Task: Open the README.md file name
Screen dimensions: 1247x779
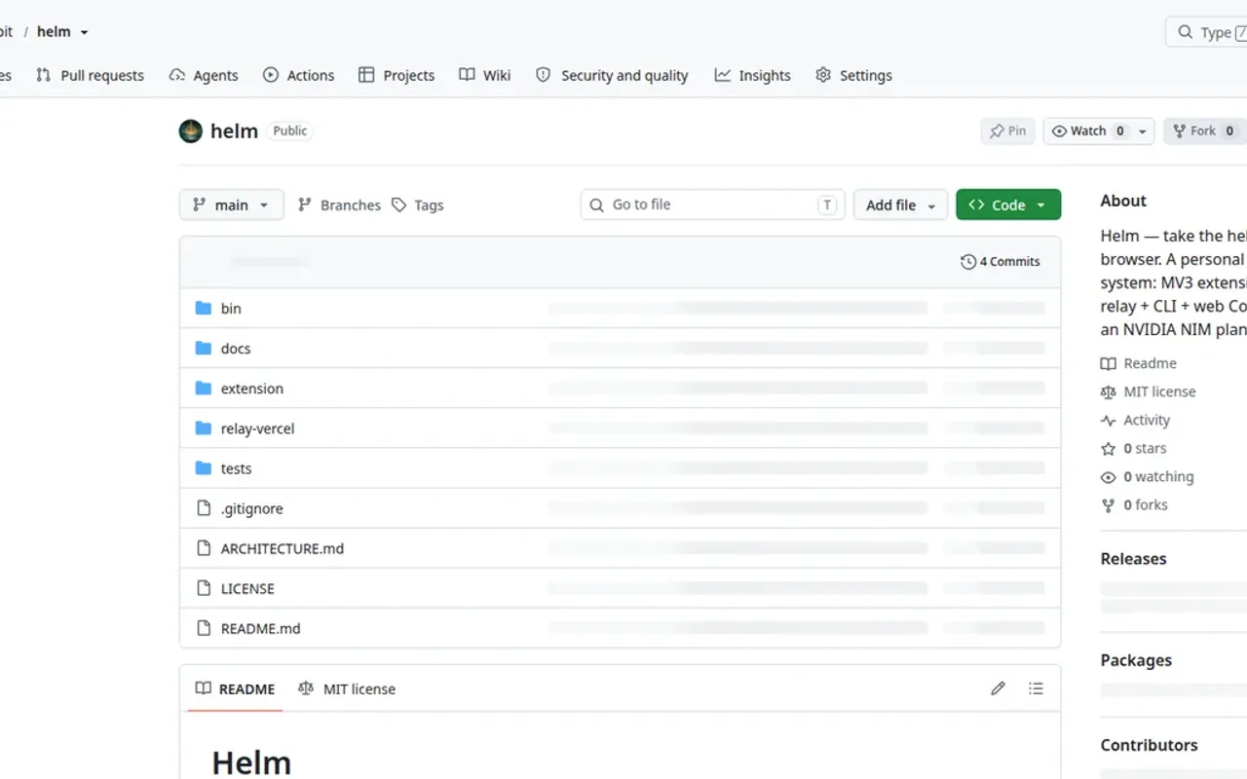Action: tap(261, 628)
